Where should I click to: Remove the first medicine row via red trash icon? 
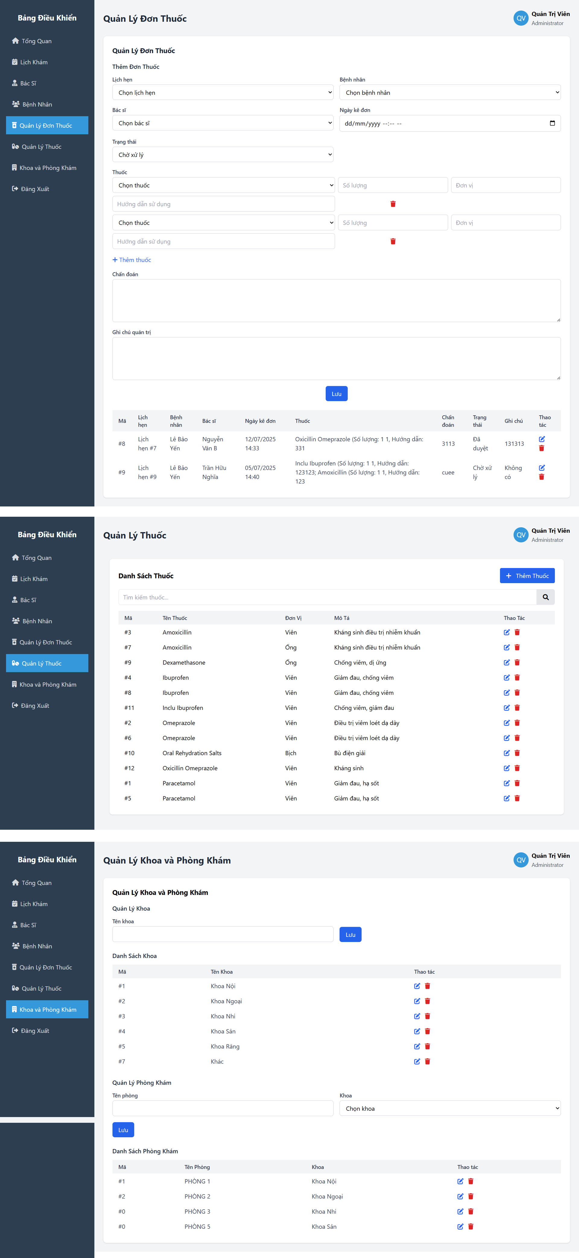point(393,204)
